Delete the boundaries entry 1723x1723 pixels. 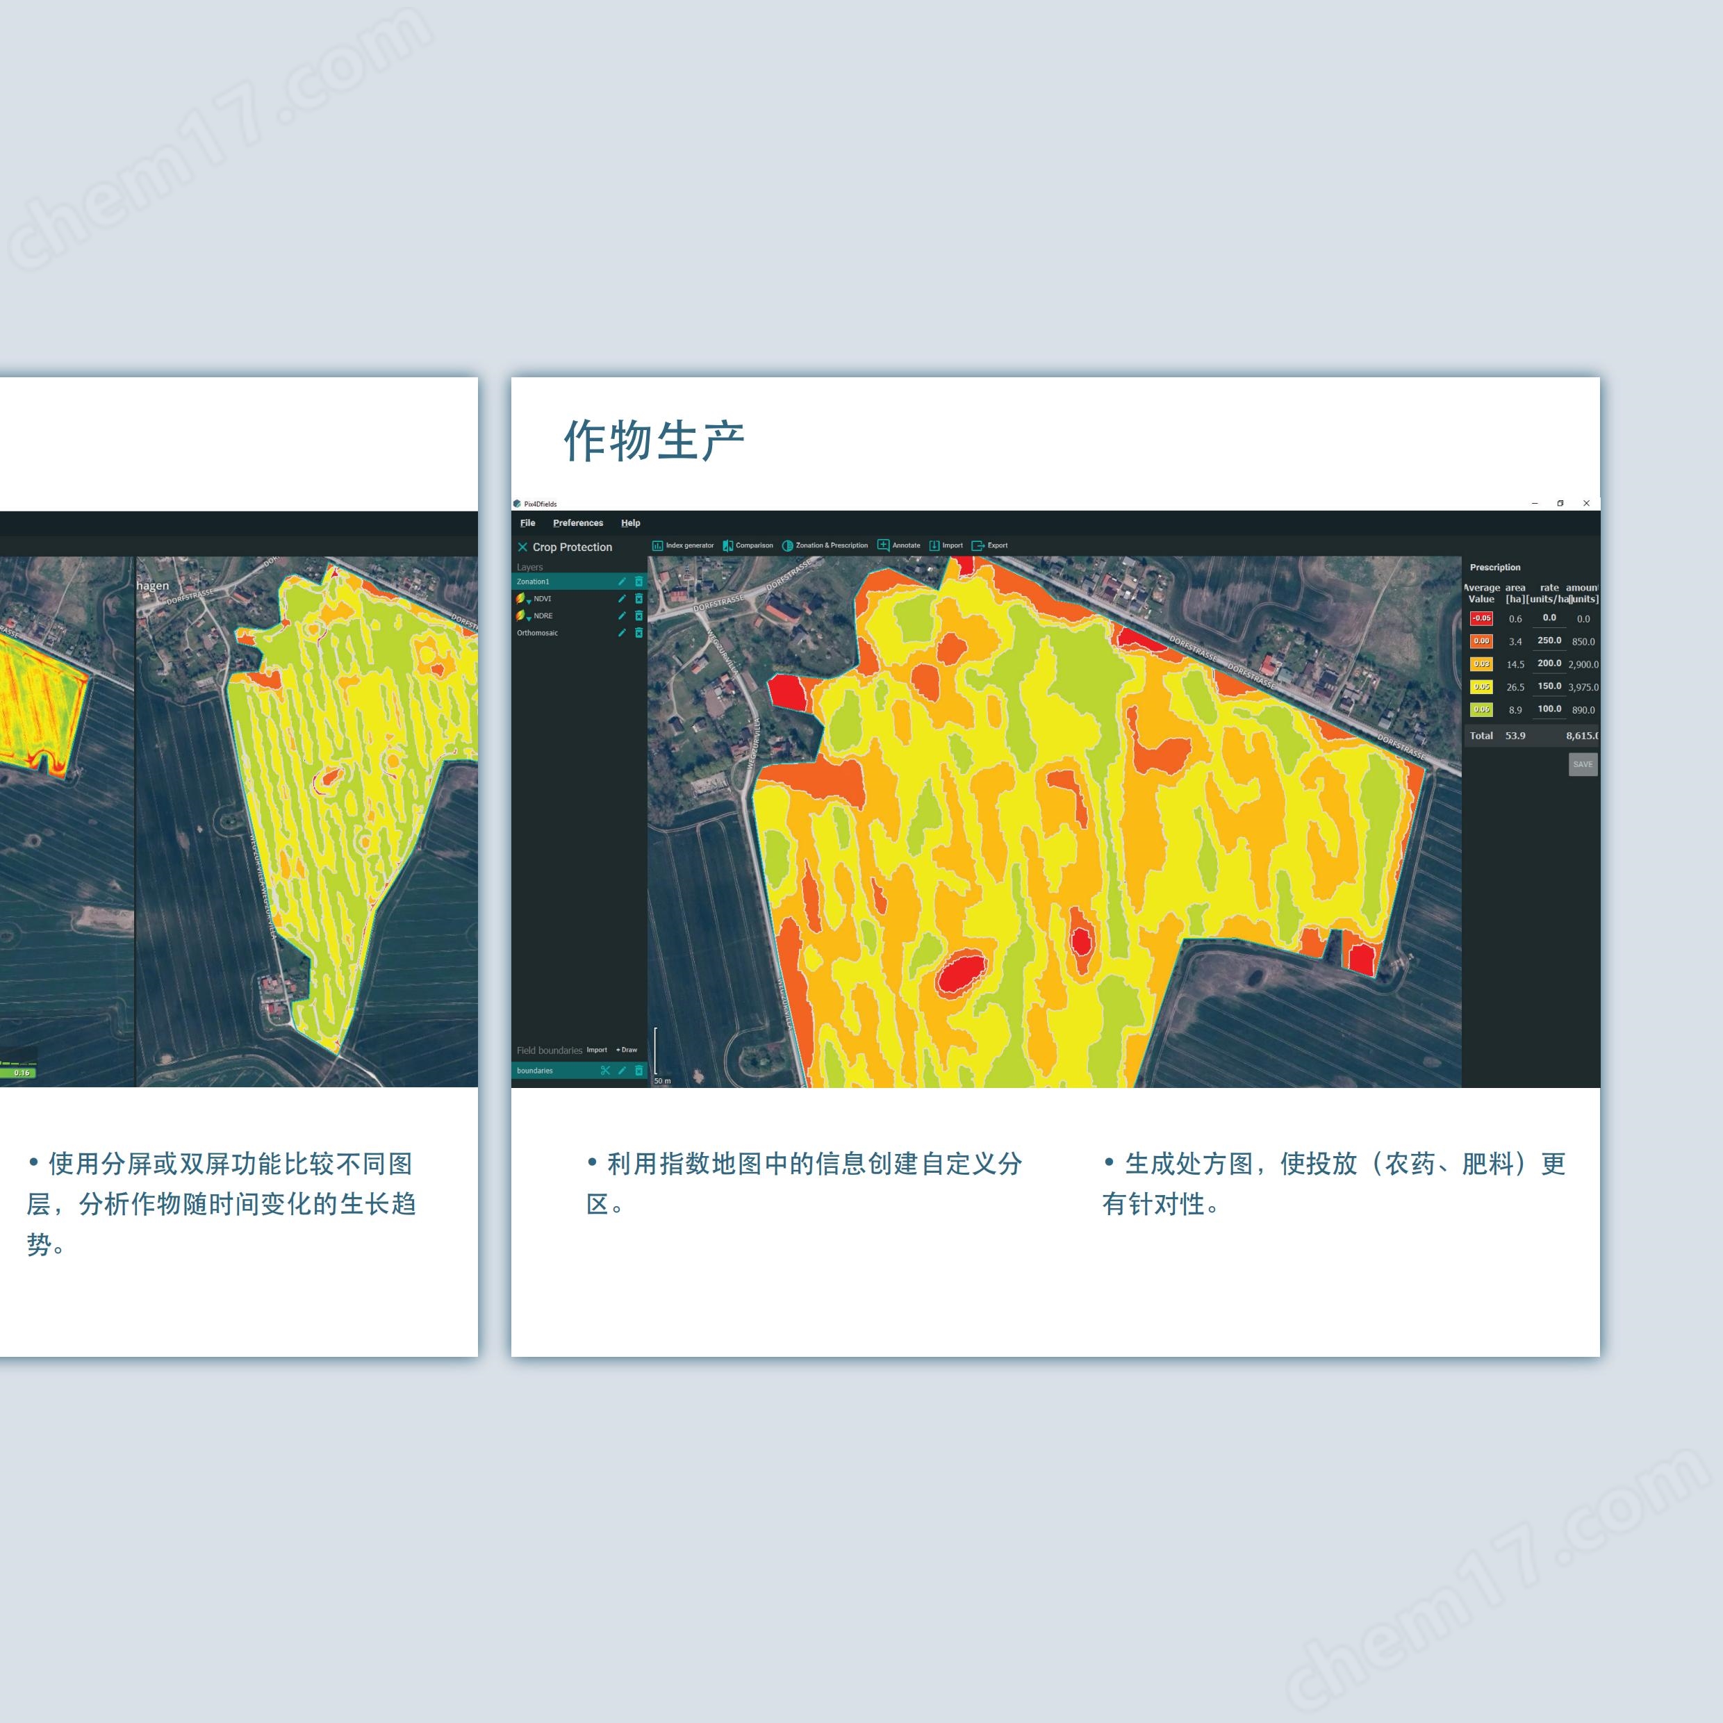pyautogui.click(x=638, y=1070)
